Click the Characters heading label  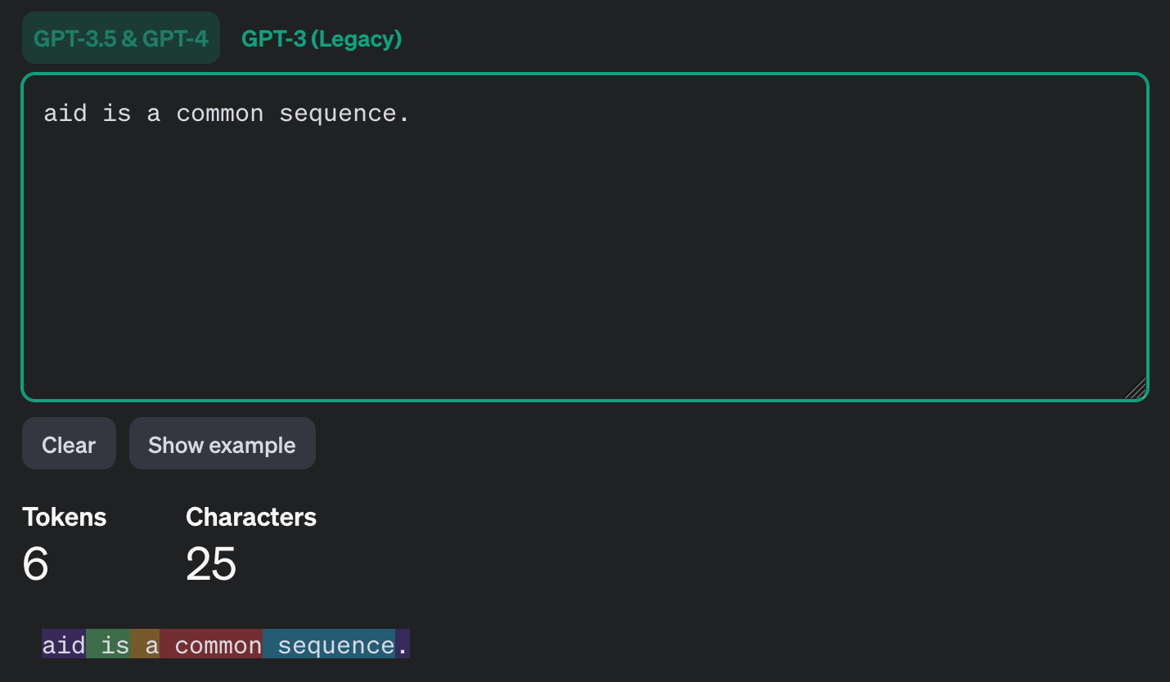(x=251, y=517)
